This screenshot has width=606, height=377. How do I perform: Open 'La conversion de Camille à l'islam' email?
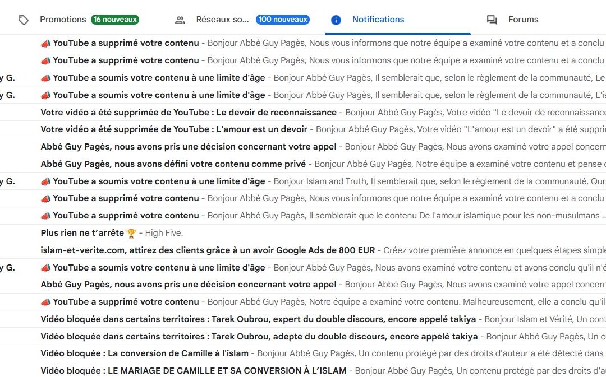[x=303, y=353]
